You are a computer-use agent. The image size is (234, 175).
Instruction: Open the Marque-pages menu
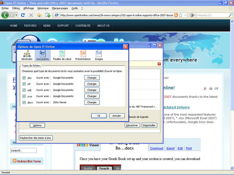click(x=60, y=8)
